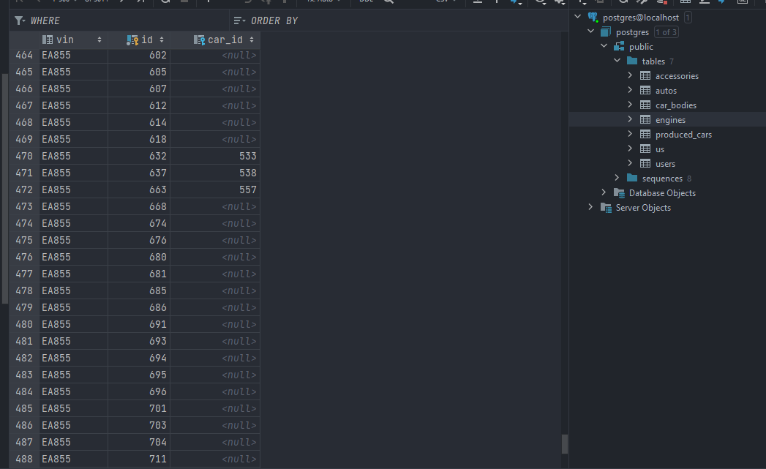Expand the accessories table node
Image resolution: width=766 pixels, height=469 pixels.
click(629, 75)
